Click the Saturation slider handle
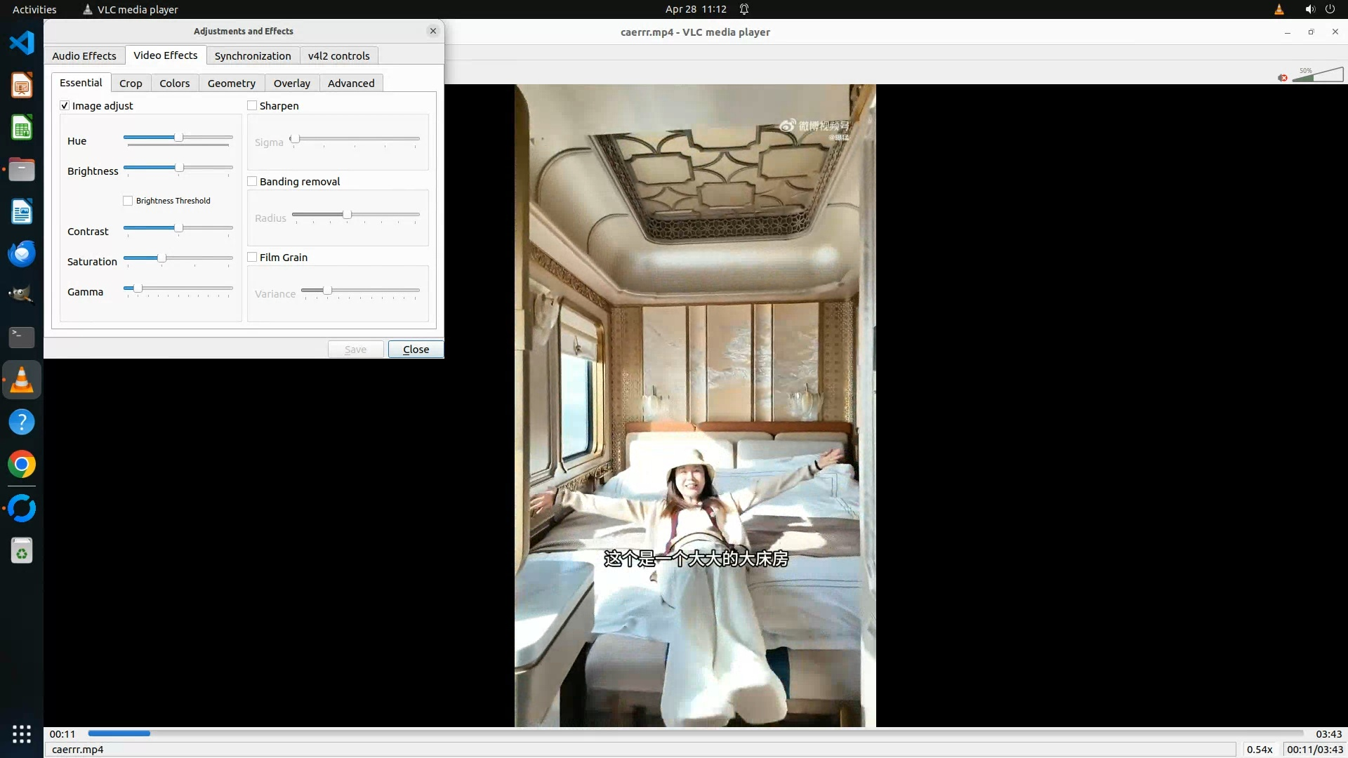This screenshot has height=758, width=1348. (x=161, y=258)
